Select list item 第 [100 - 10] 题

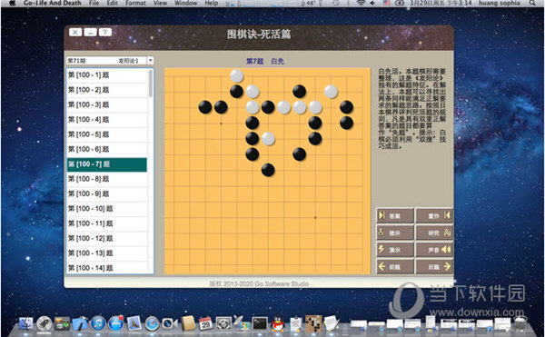(107, 209)
